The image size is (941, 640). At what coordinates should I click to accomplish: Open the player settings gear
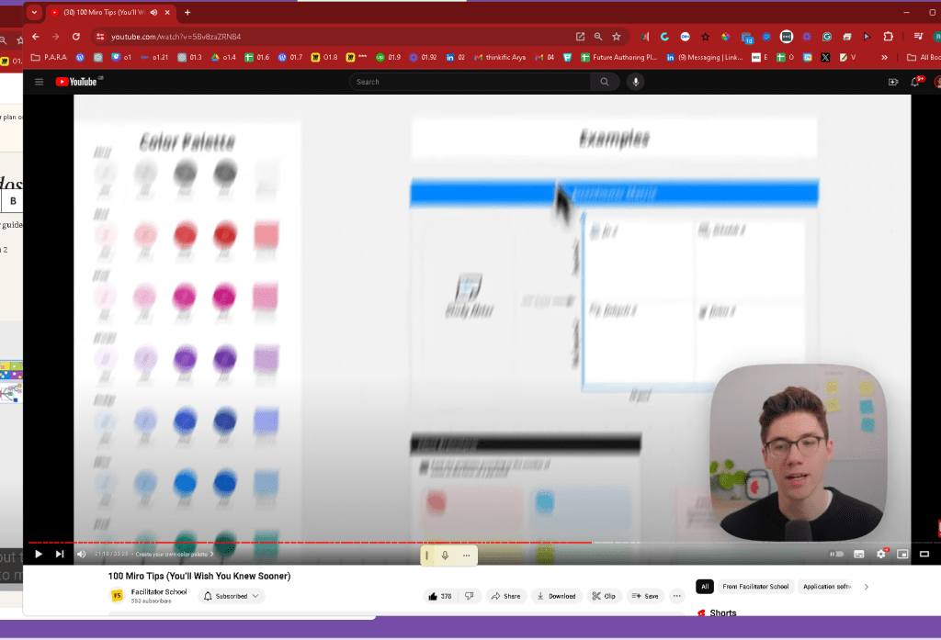point(880,555)
